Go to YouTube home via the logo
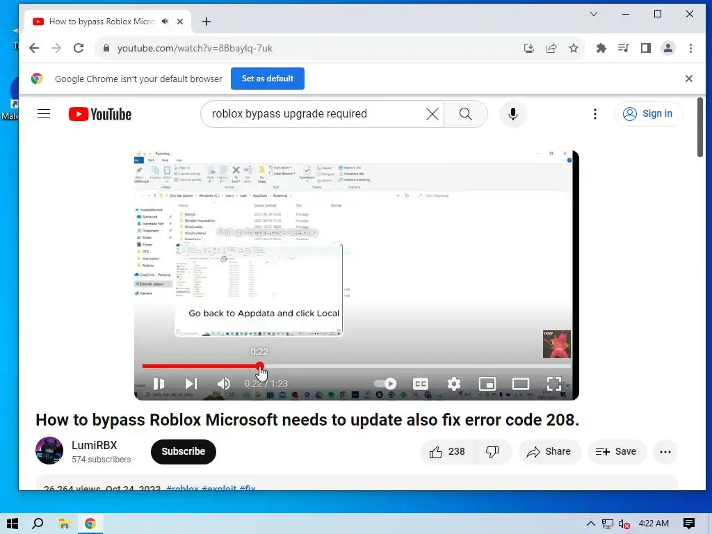712x534 pixels. click(x=100, y=114)
